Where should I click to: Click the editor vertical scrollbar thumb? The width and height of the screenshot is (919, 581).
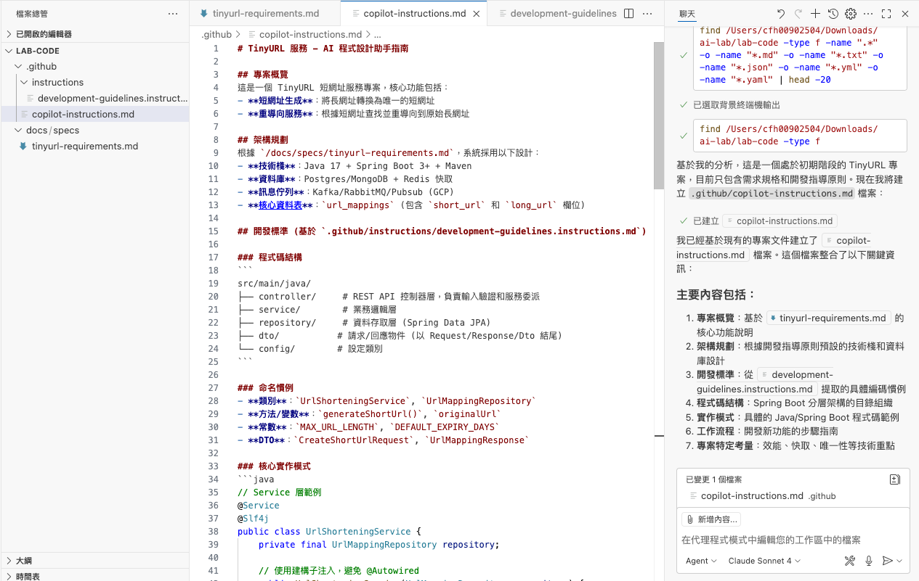pos(659,115)
